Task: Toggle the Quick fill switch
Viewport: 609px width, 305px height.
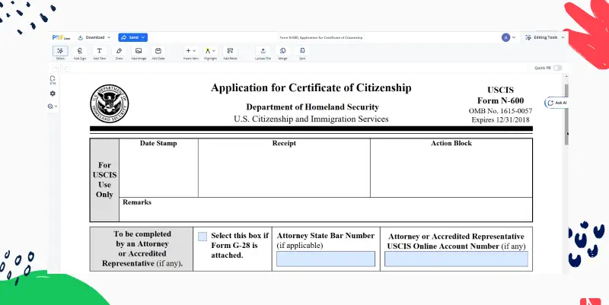Action: pos(557,68)
